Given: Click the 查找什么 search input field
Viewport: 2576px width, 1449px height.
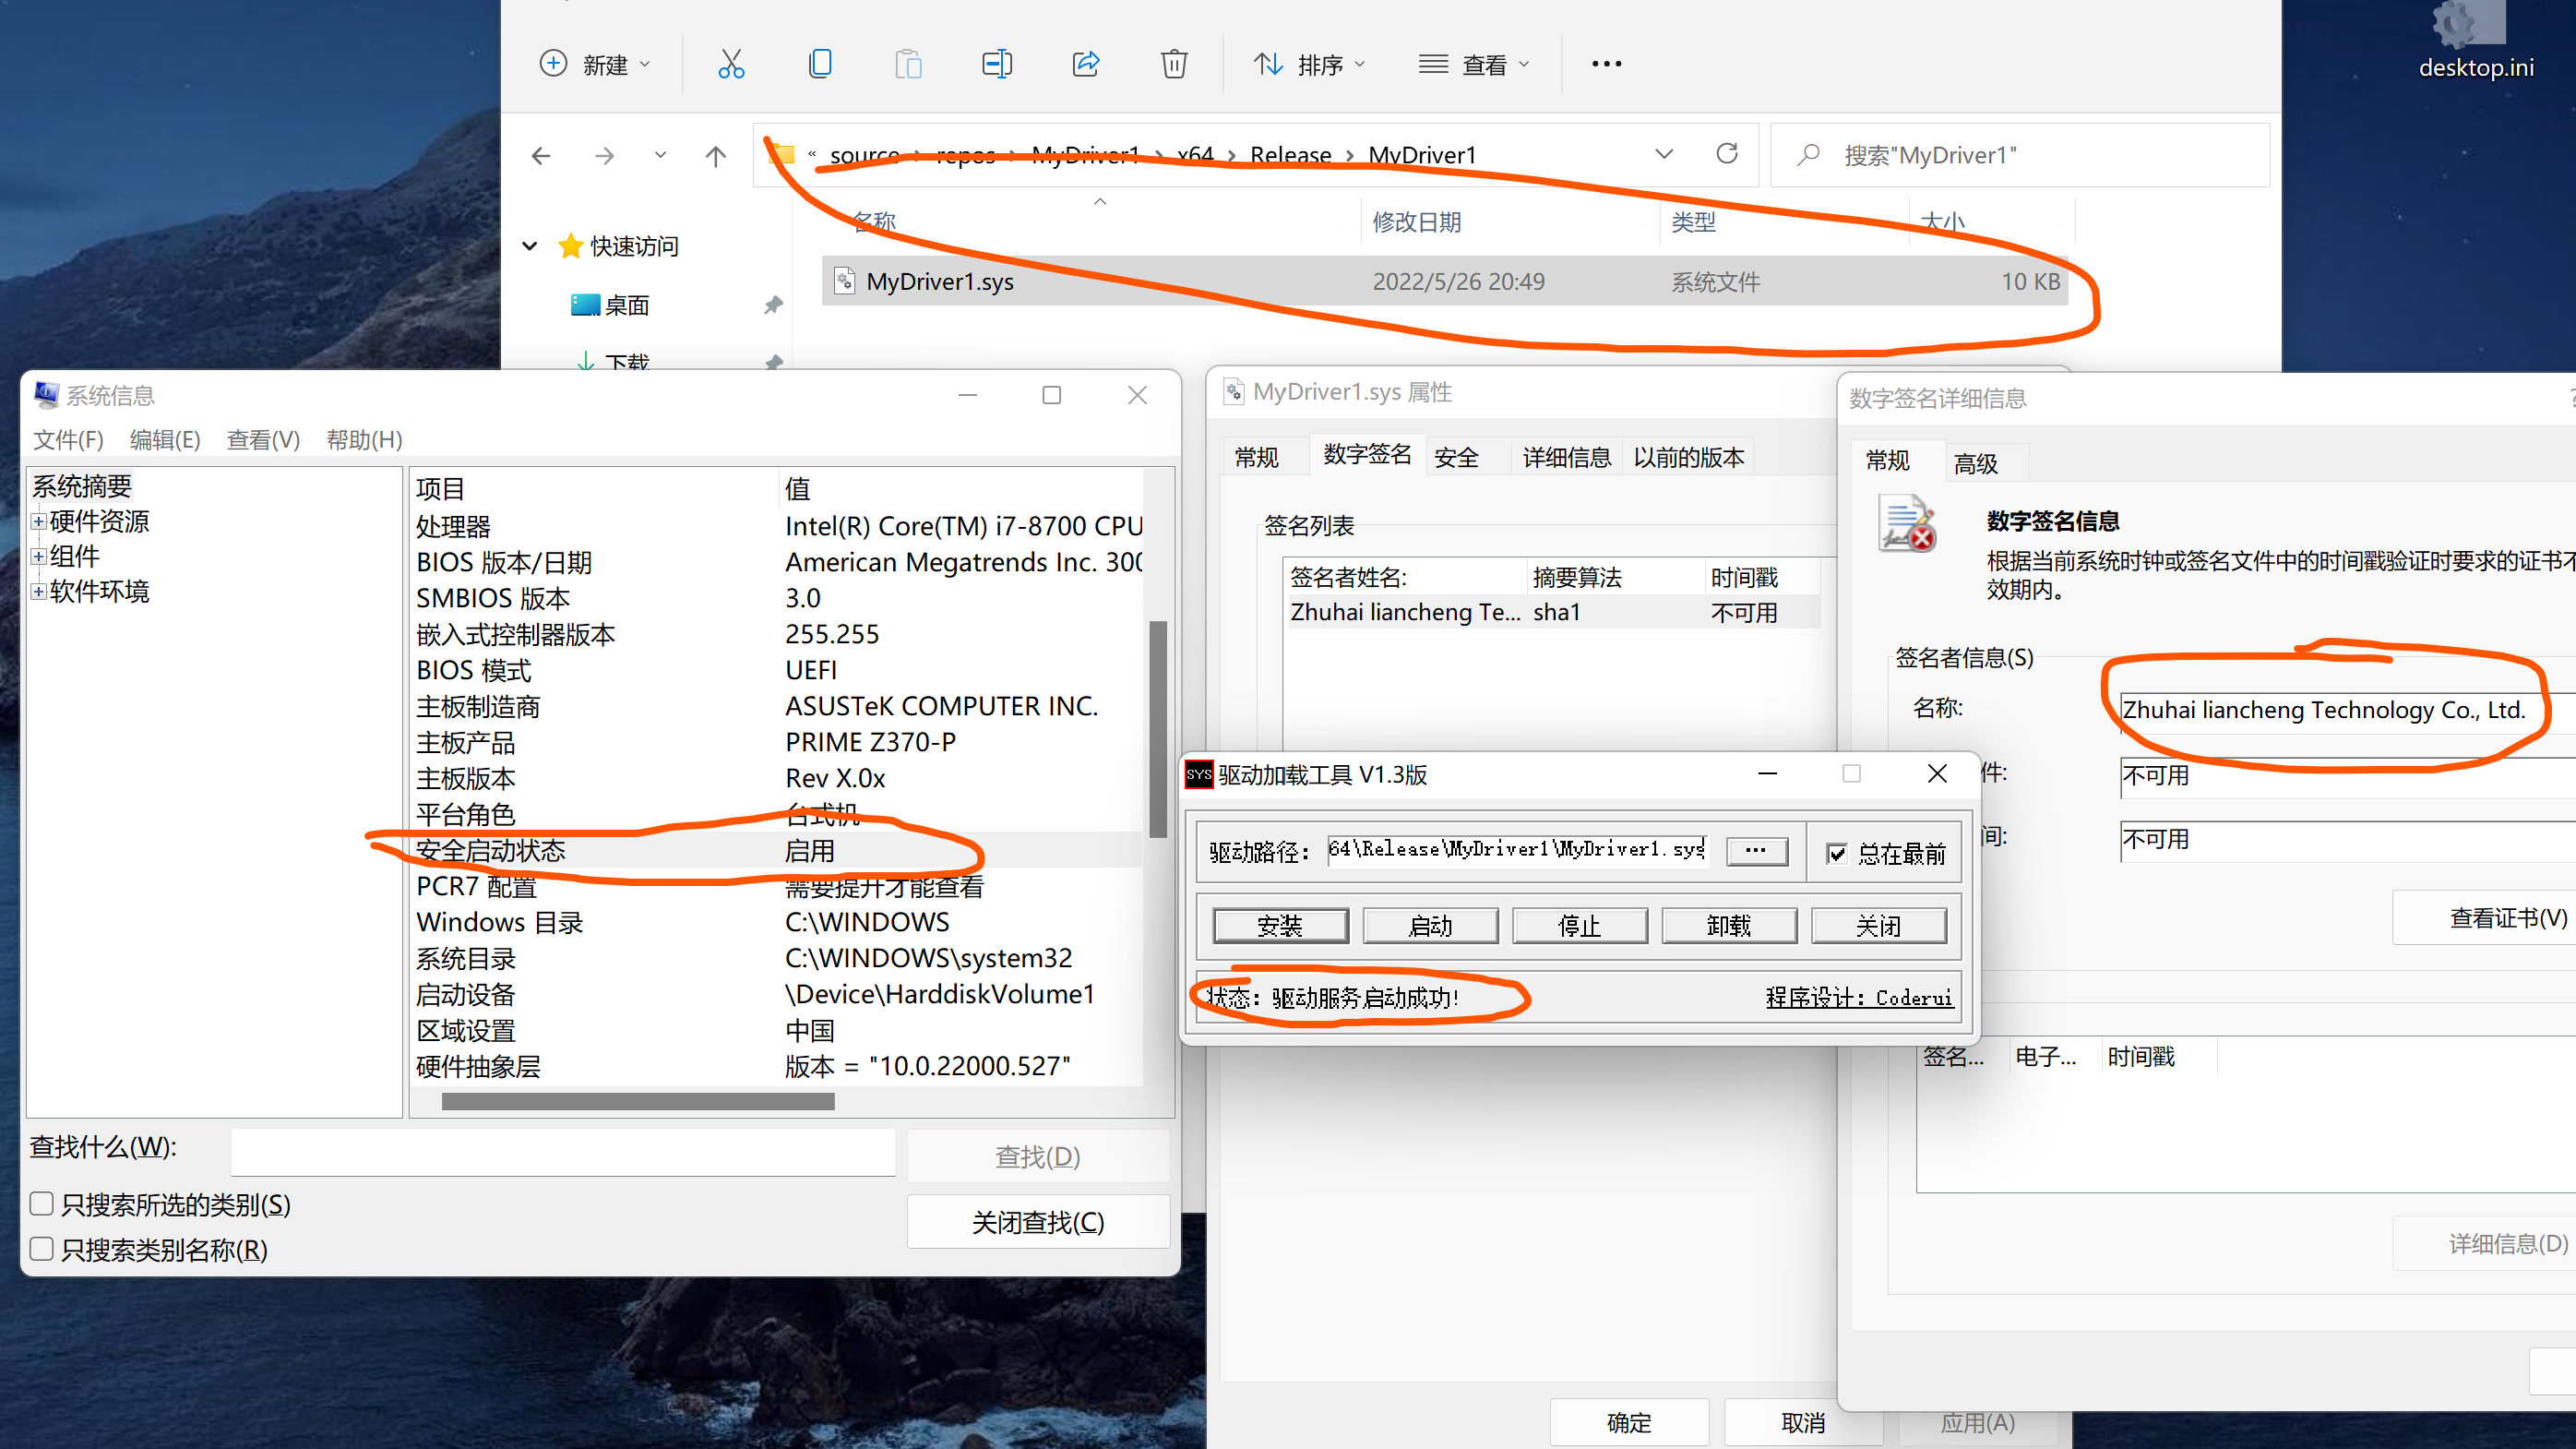Looking at the screenshot, I should [563, 1153].
